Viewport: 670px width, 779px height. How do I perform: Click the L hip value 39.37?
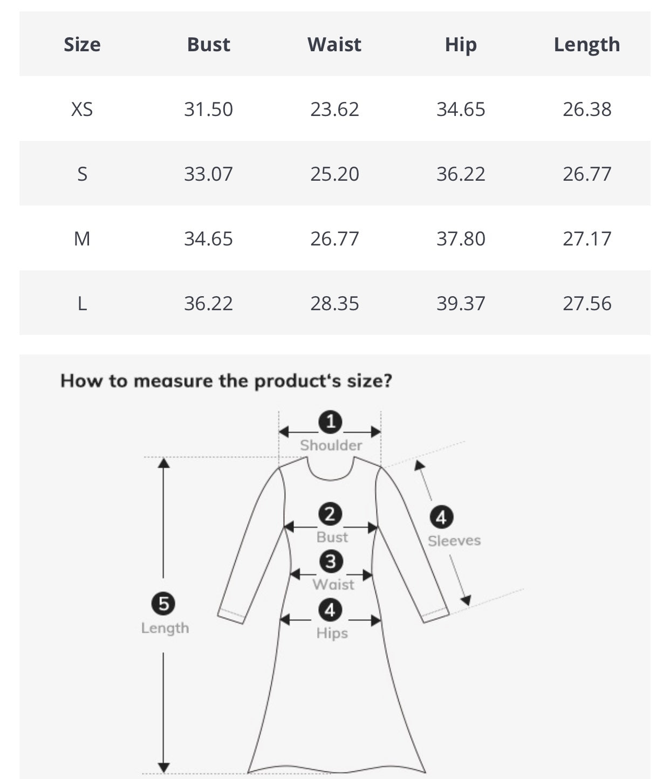[x=461, y=303]
